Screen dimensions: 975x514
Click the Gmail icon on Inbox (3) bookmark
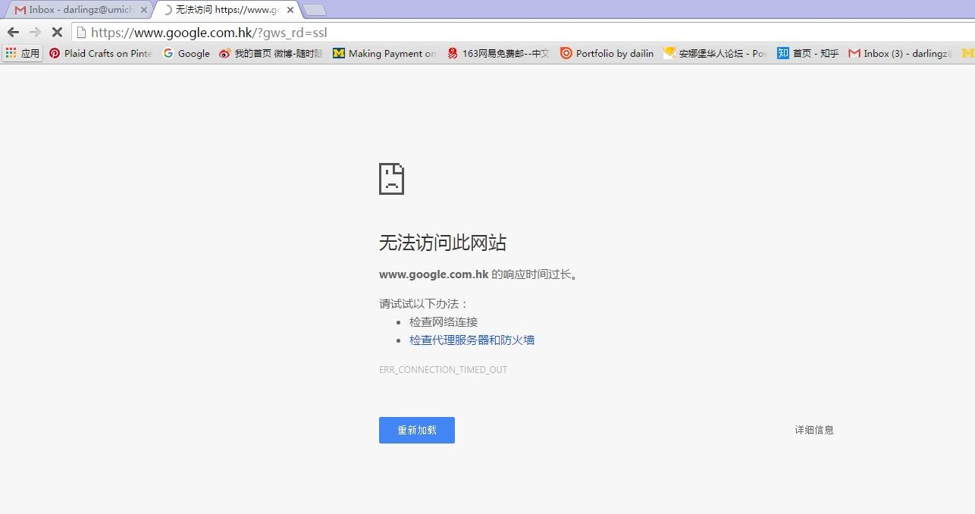tap(854, 53)
